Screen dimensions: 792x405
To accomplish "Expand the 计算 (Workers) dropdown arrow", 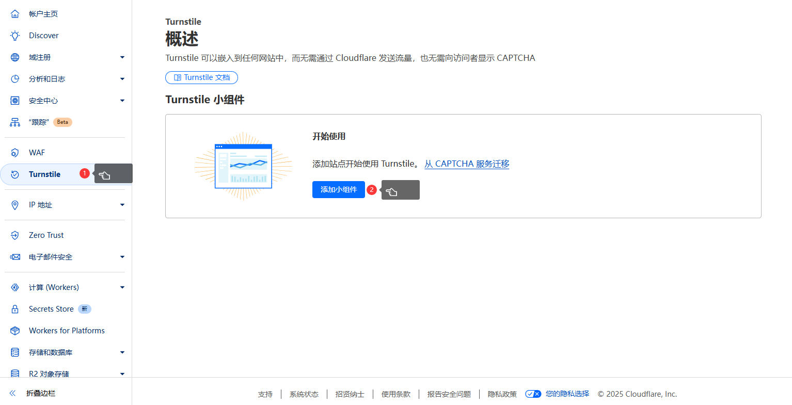I will click(122, 287).
